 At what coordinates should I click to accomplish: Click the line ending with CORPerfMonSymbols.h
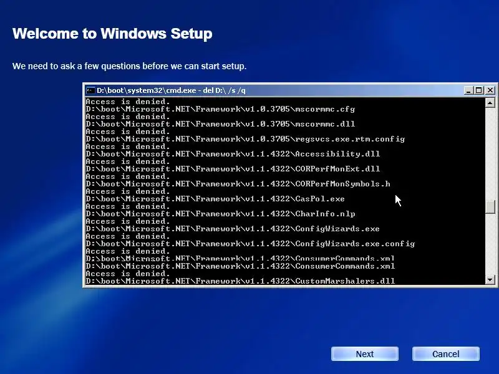pos(238,184)
